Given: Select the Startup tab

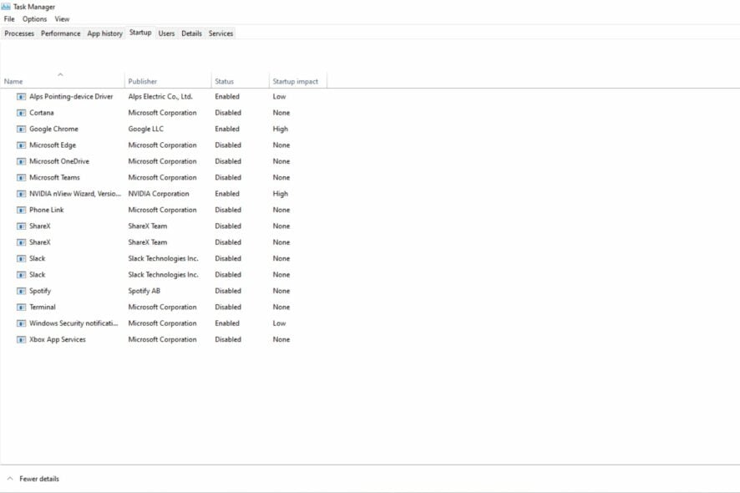Looking at the screenshot, I should pyautogui.click(x=140, y=33).
